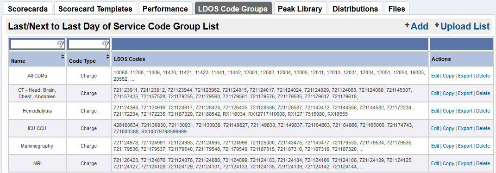The width and height of the screenshot is (496, 173).
Task: Add a new LDOS code group
Action: coord(420,26)
